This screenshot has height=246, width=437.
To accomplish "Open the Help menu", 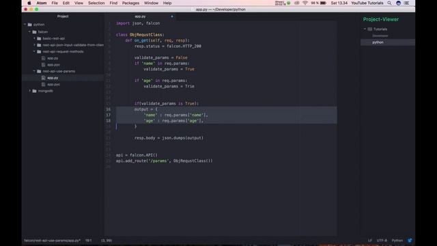I will tap(167, 3).
